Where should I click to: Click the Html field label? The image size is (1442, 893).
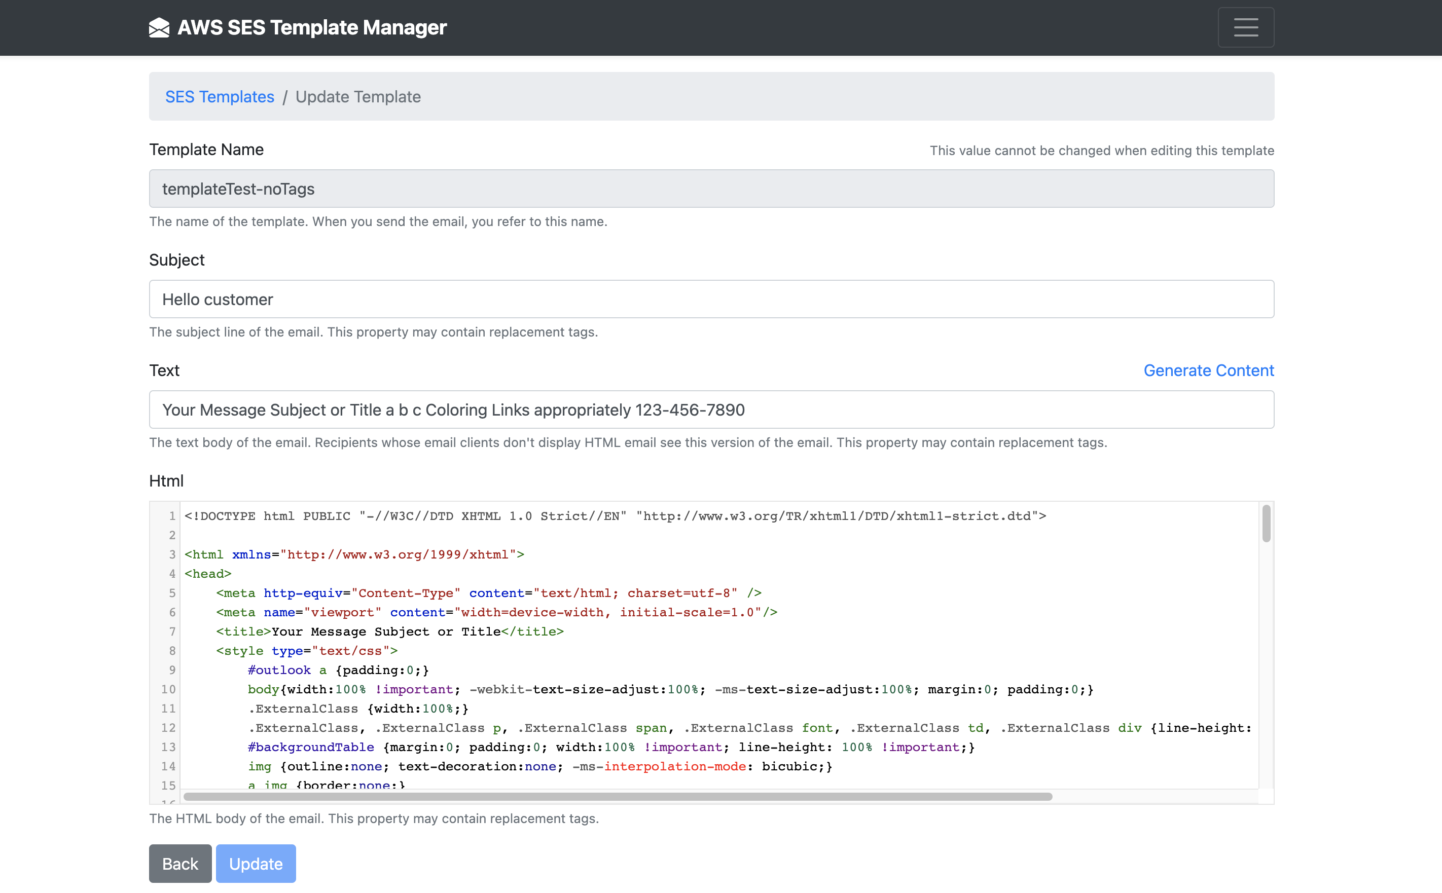pos(166,481)
